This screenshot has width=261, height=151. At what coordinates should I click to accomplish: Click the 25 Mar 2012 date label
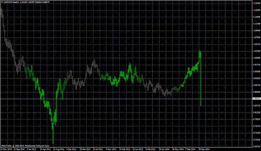click(85, 149)
